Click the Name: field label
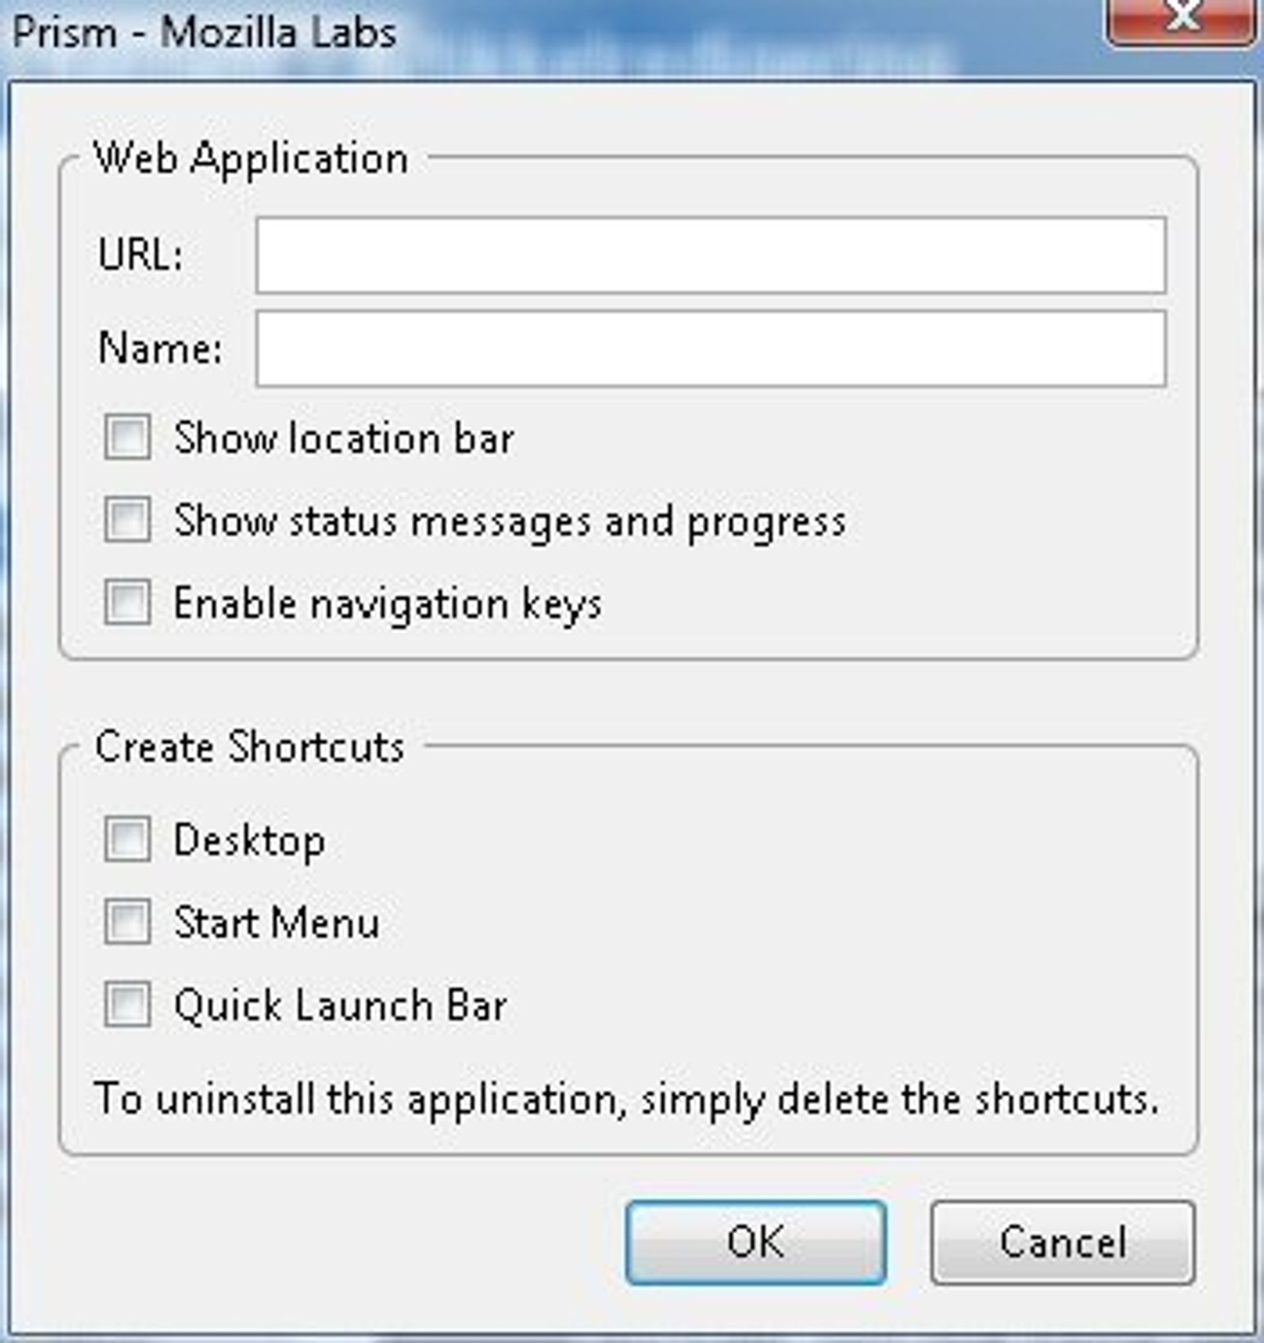The width and height of the screenshot is (1264, 1343). (160, 349)
